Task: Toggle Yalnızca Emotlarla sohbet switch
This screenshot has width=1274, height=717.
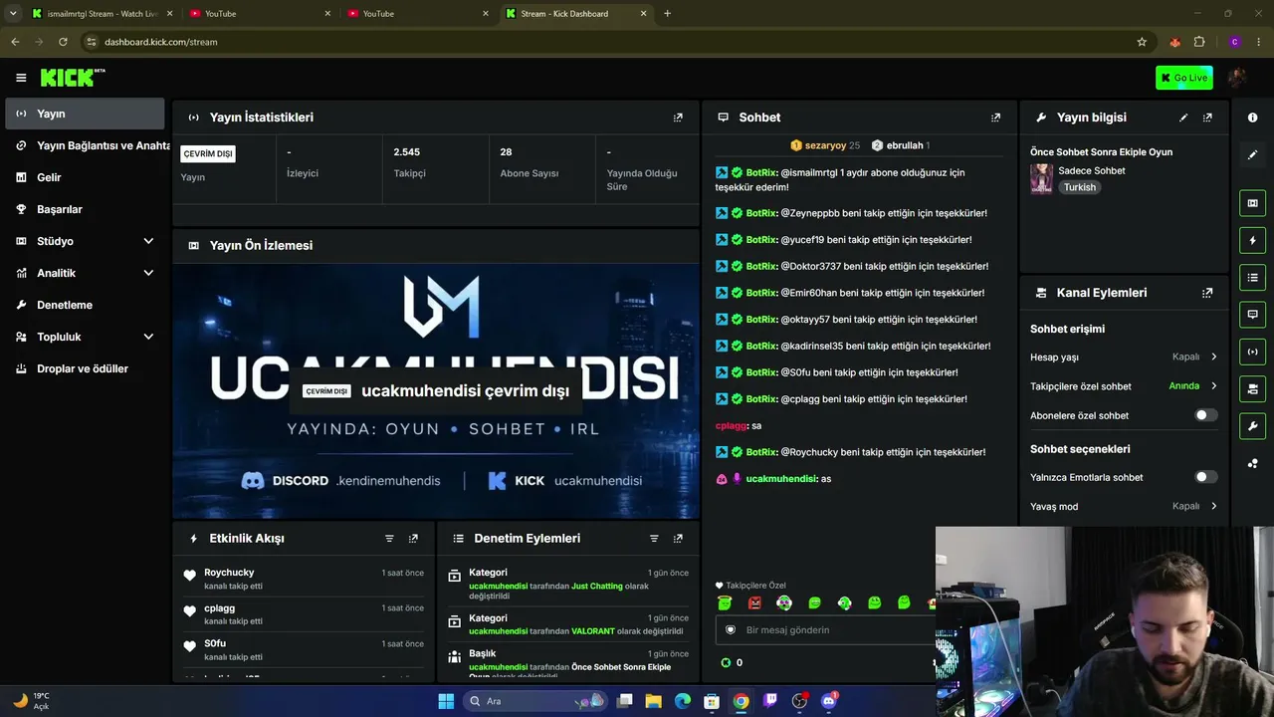Action: pyautogui.click(x=1205, y=477)
